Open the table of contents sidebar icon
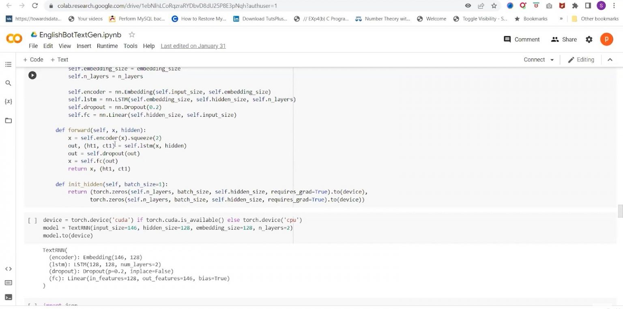This screenshot has width=623, height=309. [x=8, y=64]
